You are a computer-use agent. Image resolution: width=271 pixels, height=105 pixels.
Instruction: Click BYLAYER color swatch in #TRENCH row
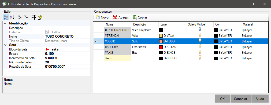(216, 36)
